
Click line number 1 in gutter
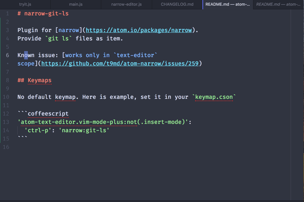7,13
